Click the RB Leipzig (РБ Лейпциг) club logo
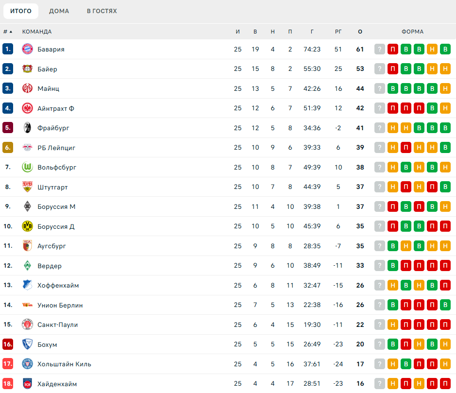The image size is (456, 393). click(27, 148)
